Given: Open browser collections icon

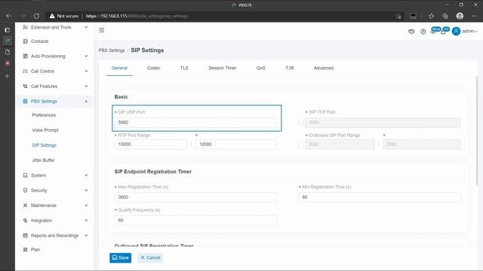Looking at the screenshot, I should click(445, 16).
